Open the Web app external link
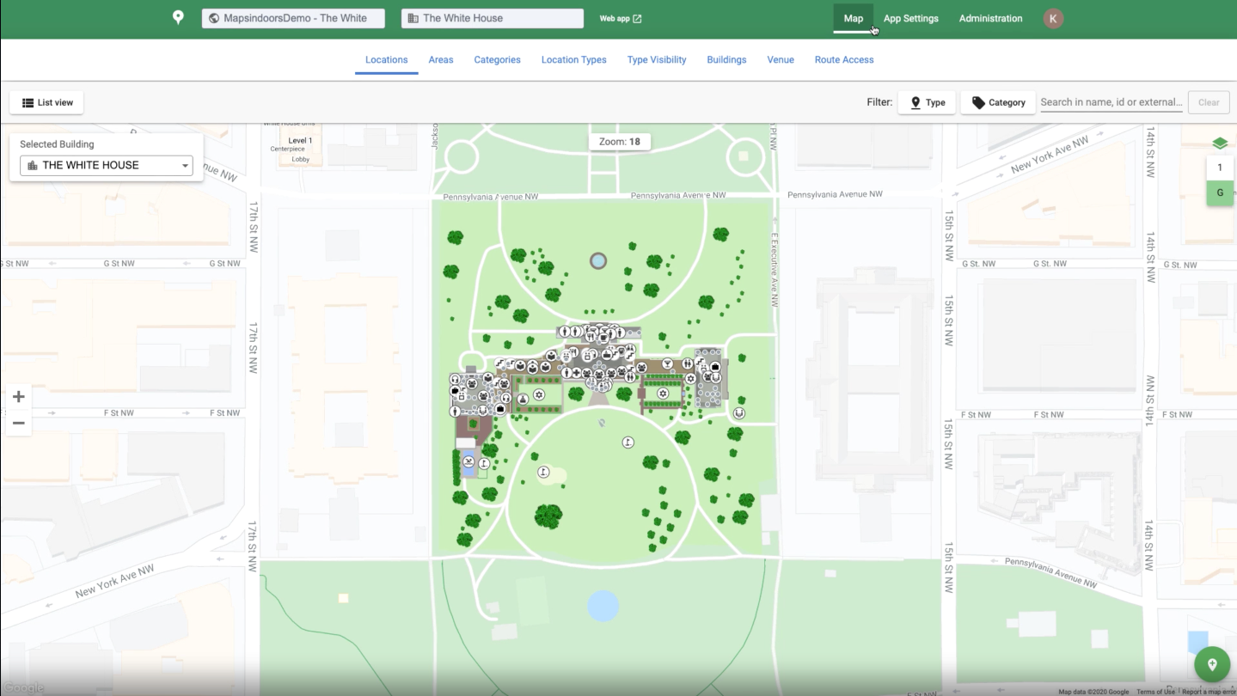Image resolution: width=1237 pixels, height=696 pixels. point(620,18)
